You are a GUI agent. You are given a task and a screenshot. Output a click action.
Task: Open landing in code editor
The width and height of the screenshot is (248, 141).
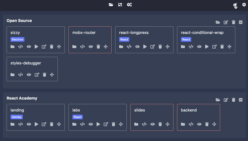click(21, 124)
